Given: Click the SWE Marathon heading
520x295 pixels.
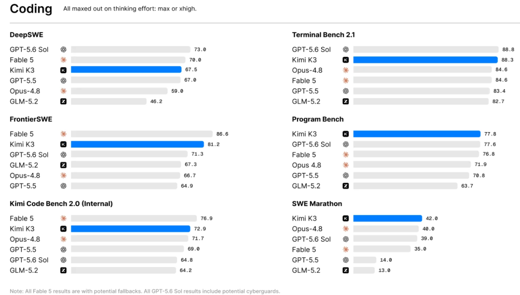Looking at the screenshot, I should tap(317, 204).
